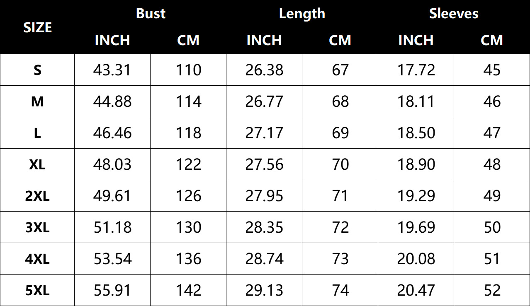Select the 118 bust cm cell

click(189, 133)
